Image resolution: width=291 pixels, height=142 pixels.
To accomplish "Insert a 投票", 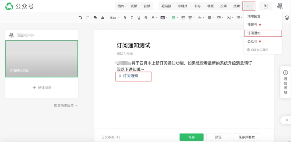I will 224,6.
